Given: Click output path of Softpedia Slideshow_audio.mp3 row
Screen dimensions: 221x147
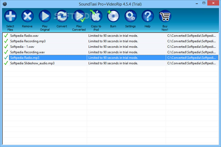Looking at the screenshot, I should [192, 63].
